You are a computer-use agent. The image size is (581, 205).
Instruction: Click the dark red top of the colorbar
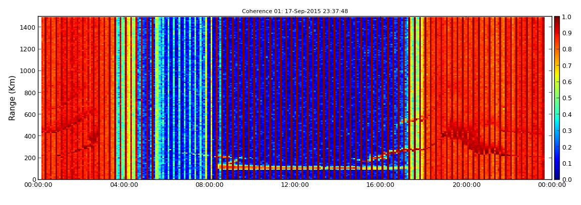pos(557,20)
